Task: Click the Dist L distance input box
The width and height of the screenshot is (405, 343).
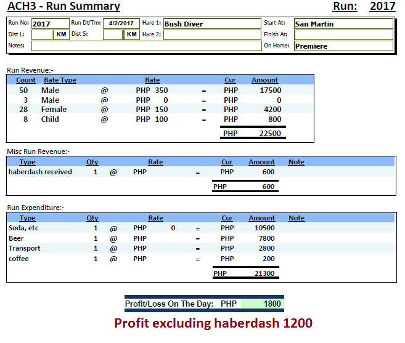Action: pyautogui.click(x=42, y=34)
